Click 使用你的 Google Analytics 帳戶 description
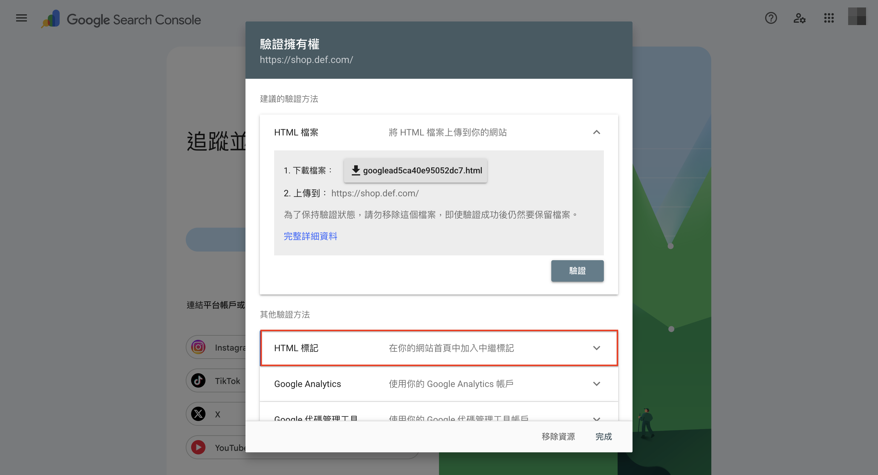 451,384
